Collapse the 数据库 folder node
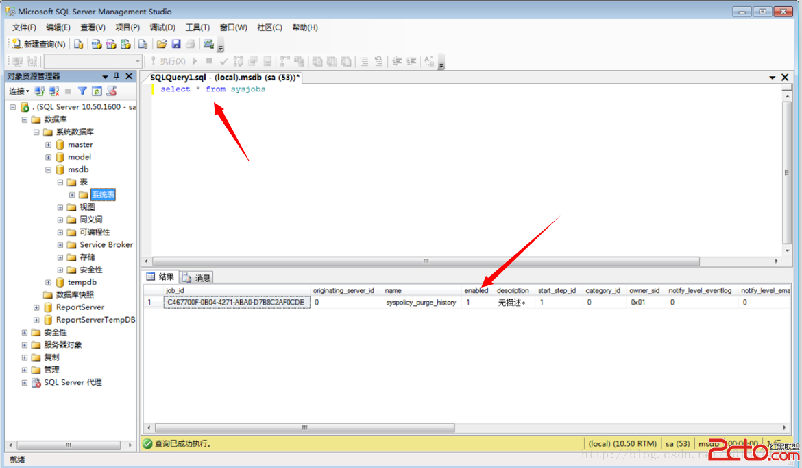802x468 pixels. (25, 119)
